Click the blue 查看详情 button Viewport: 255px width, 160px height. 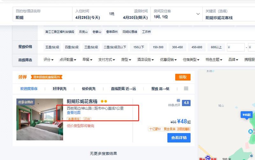click(179, 138)
